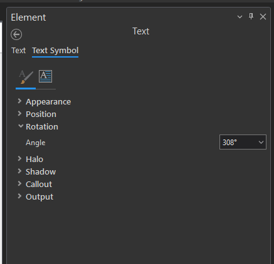Select the General brush symbol icon
Image resolution: width=274 pixels, height=264 pixels.
click(x=26, y=77)
